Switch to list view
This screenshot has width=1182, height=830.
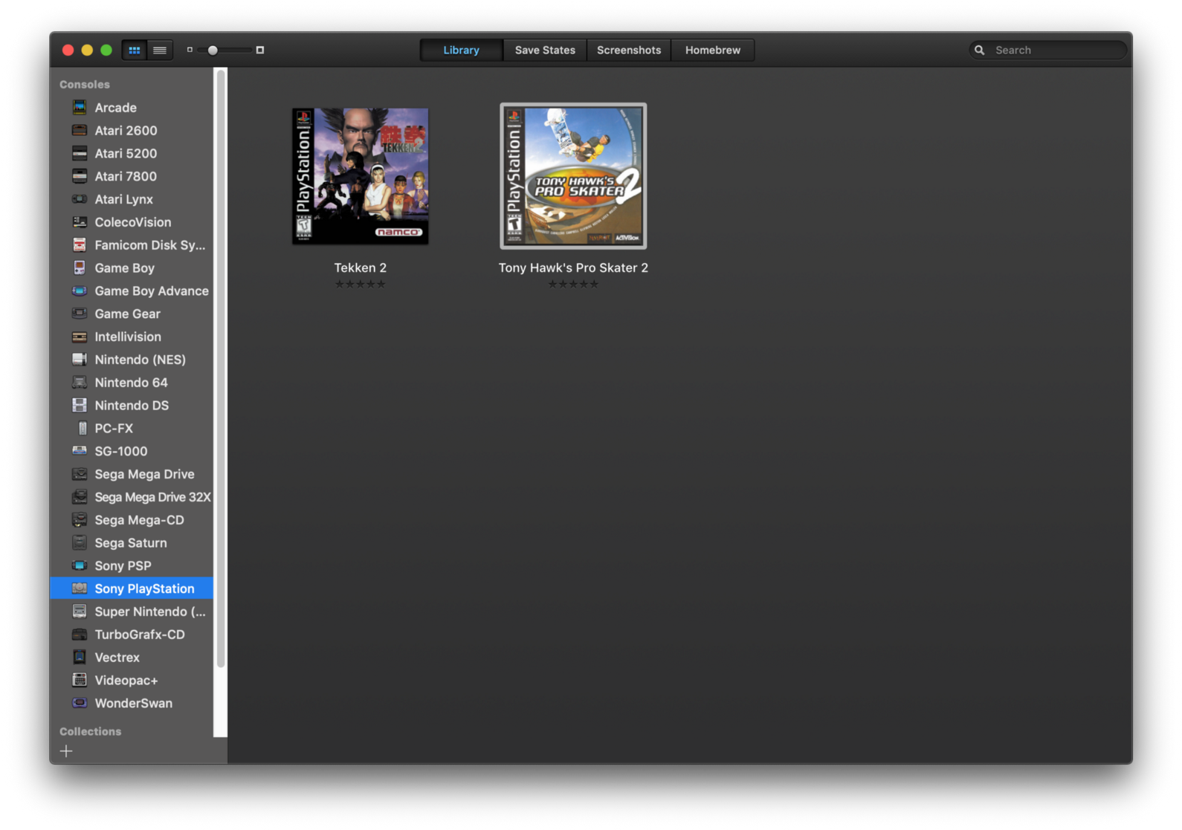click(160, 50)
